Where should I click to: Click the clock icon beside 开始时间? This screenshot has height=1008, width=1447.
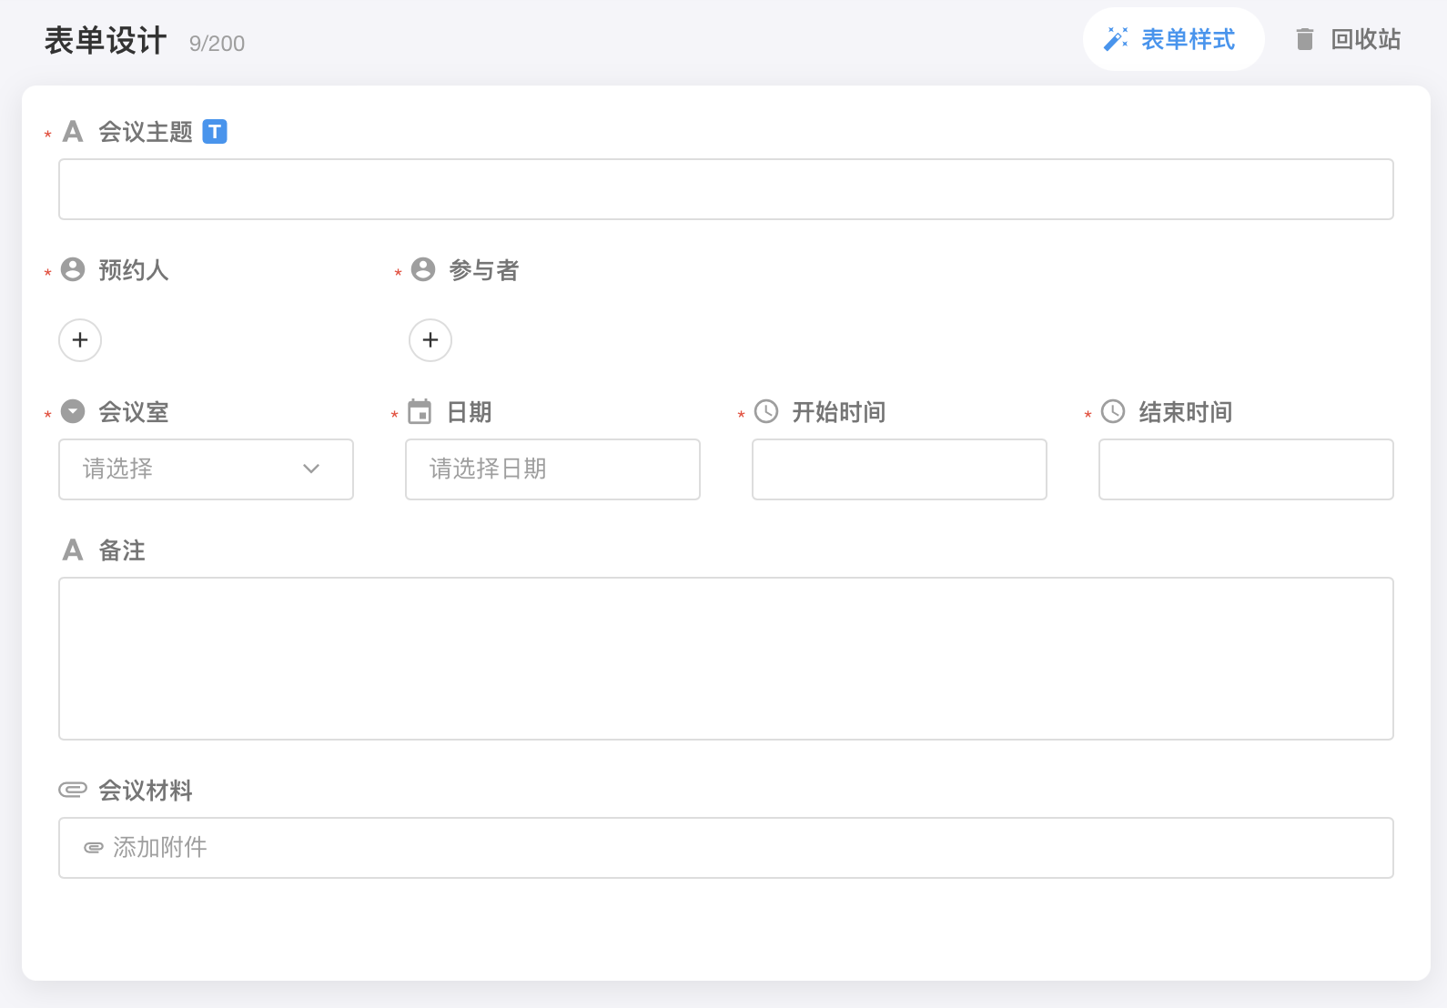pos(767,411)
